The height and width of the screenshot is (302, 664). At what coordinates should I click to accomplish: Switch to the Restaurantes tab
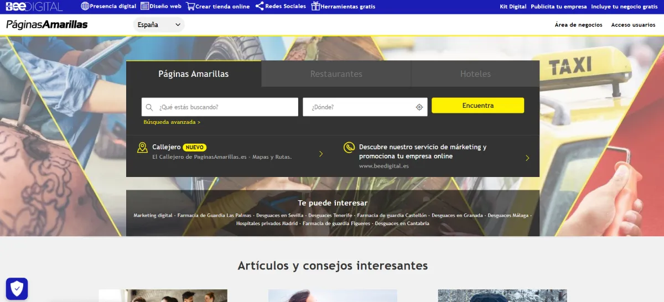pyautogui.click(x=336, y=74)
